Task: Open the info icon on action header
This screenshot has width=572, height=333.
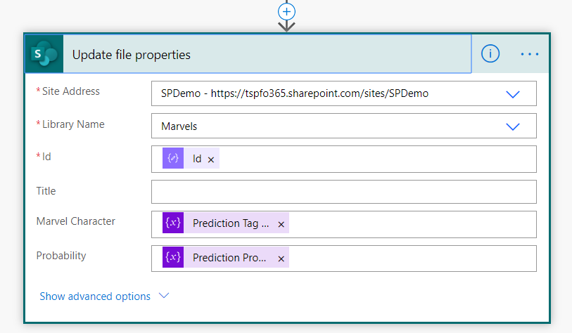Action: [490, 54]
